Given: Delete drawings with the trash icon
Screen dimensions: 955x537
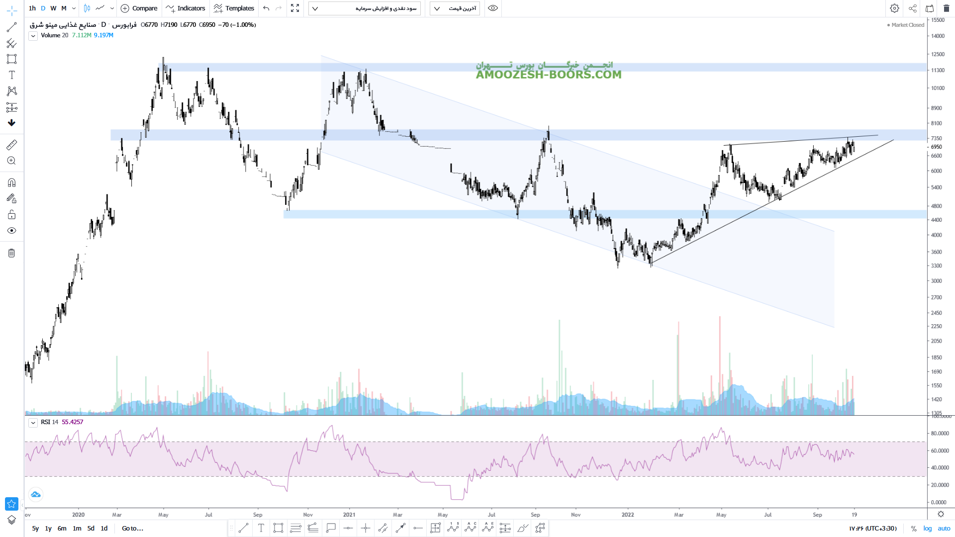Looking at the screenshot, I should point(11,253).
